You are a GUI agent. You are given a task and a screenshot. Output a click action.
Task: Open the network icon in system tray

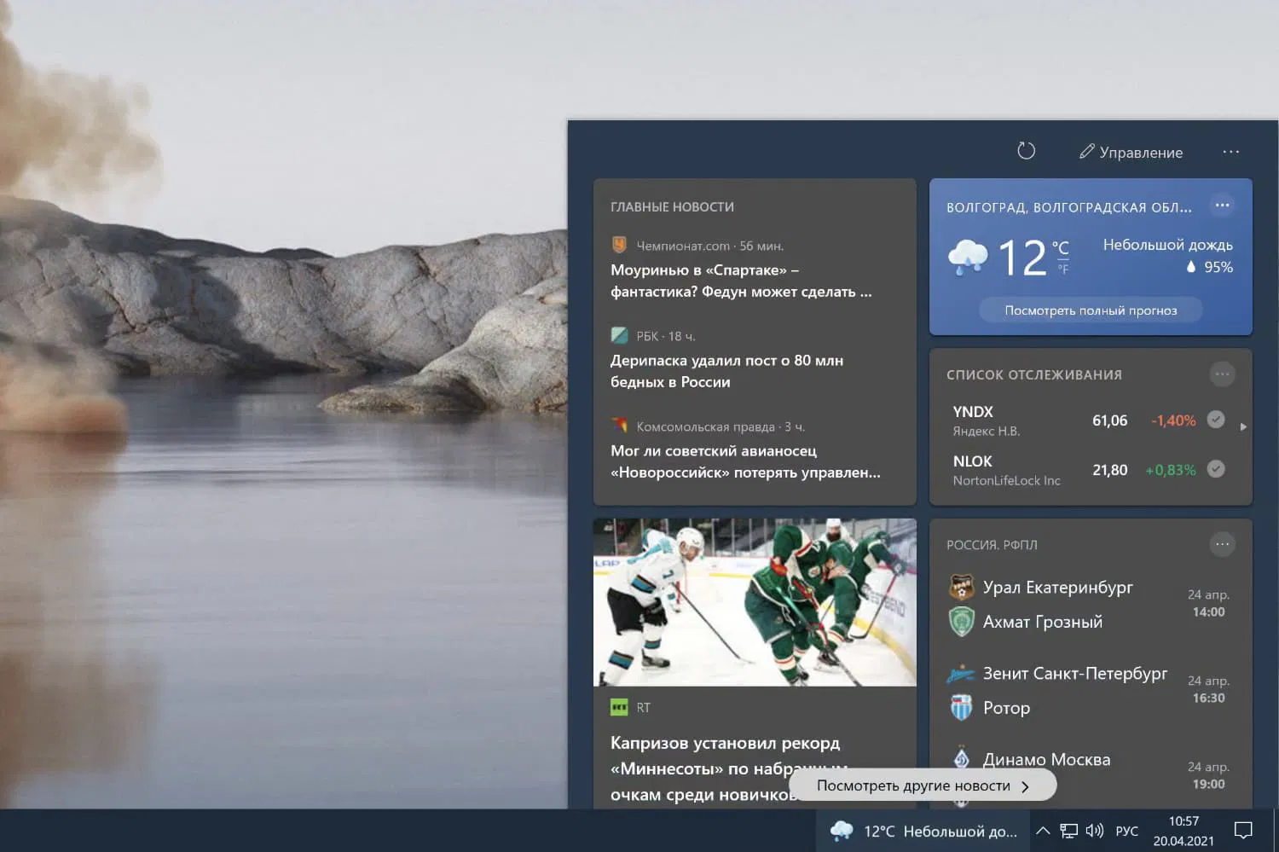[1068, 831]
